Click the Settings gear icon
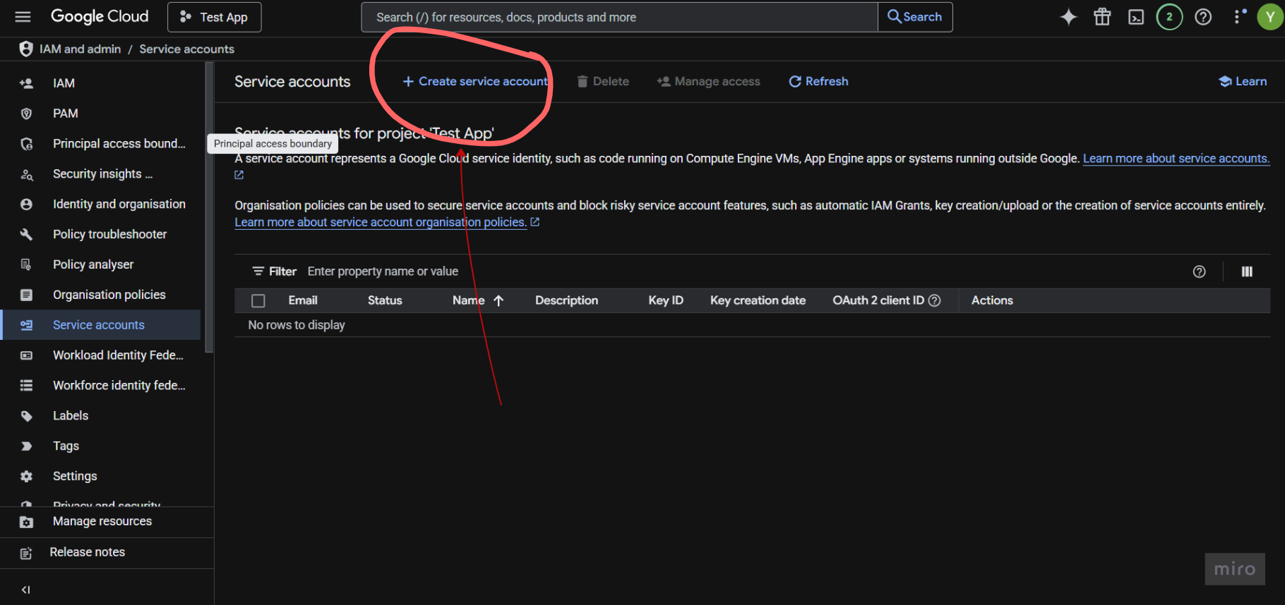This screenshot has width=1285, height=605. coord(26,477)
